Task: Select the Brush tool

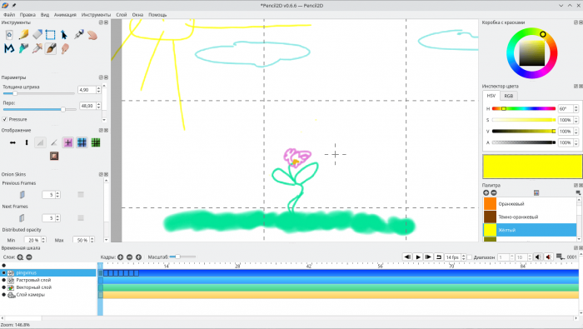Action: tap(51, 48)
